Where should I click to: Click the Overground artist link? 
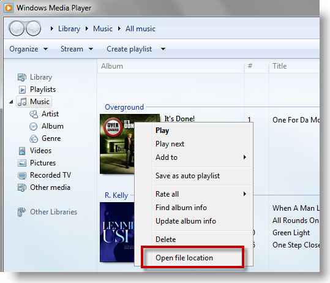124,107
